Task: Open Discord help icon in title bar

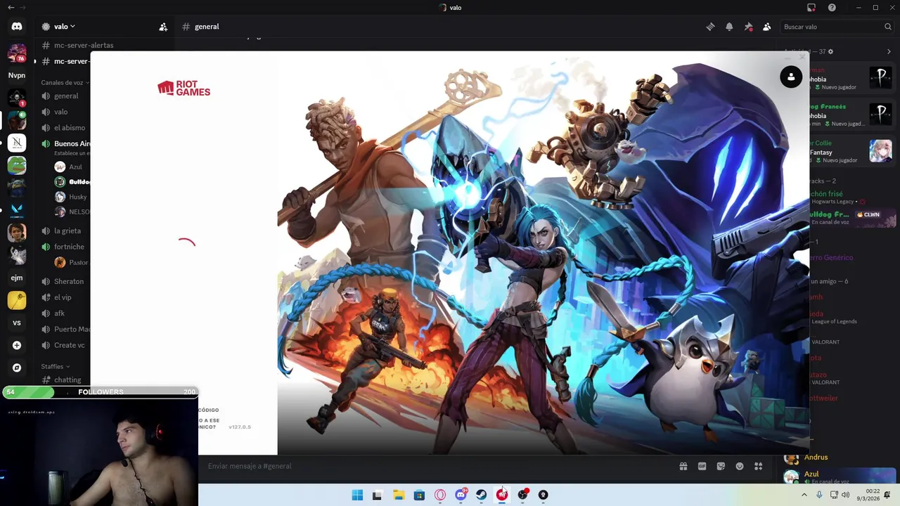Action: (x=832, y=8)
